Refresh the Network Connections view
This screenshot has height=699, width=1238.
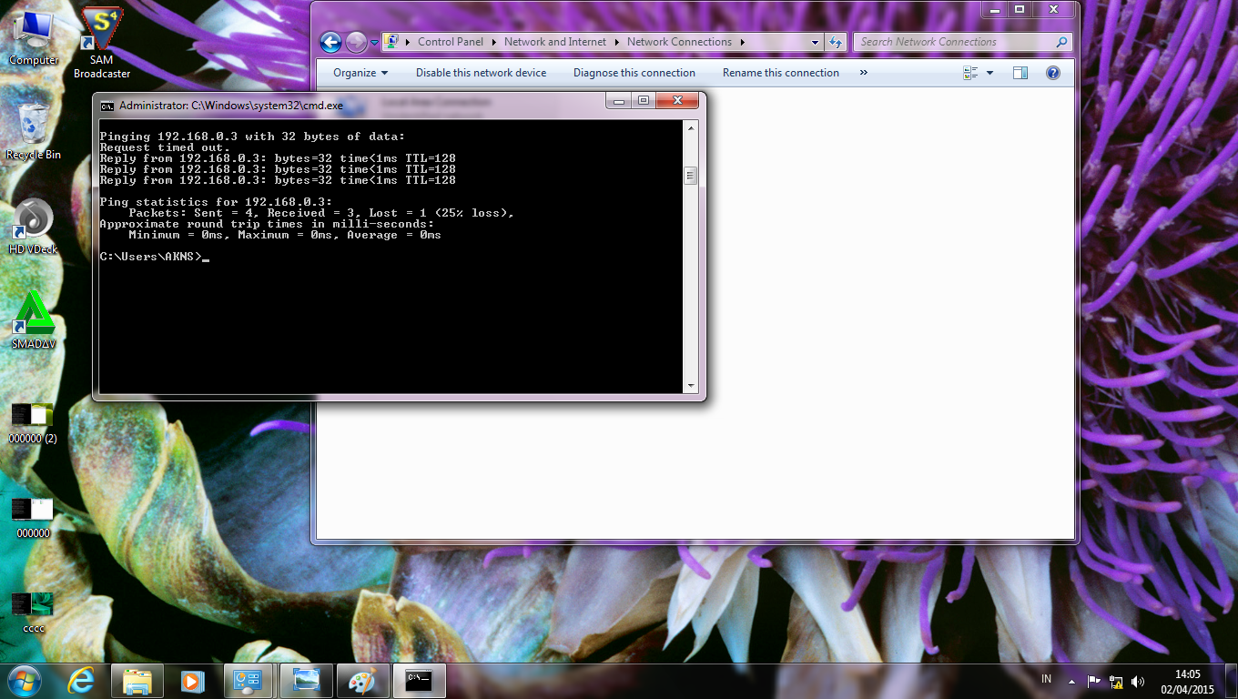(x=836, y=42)
